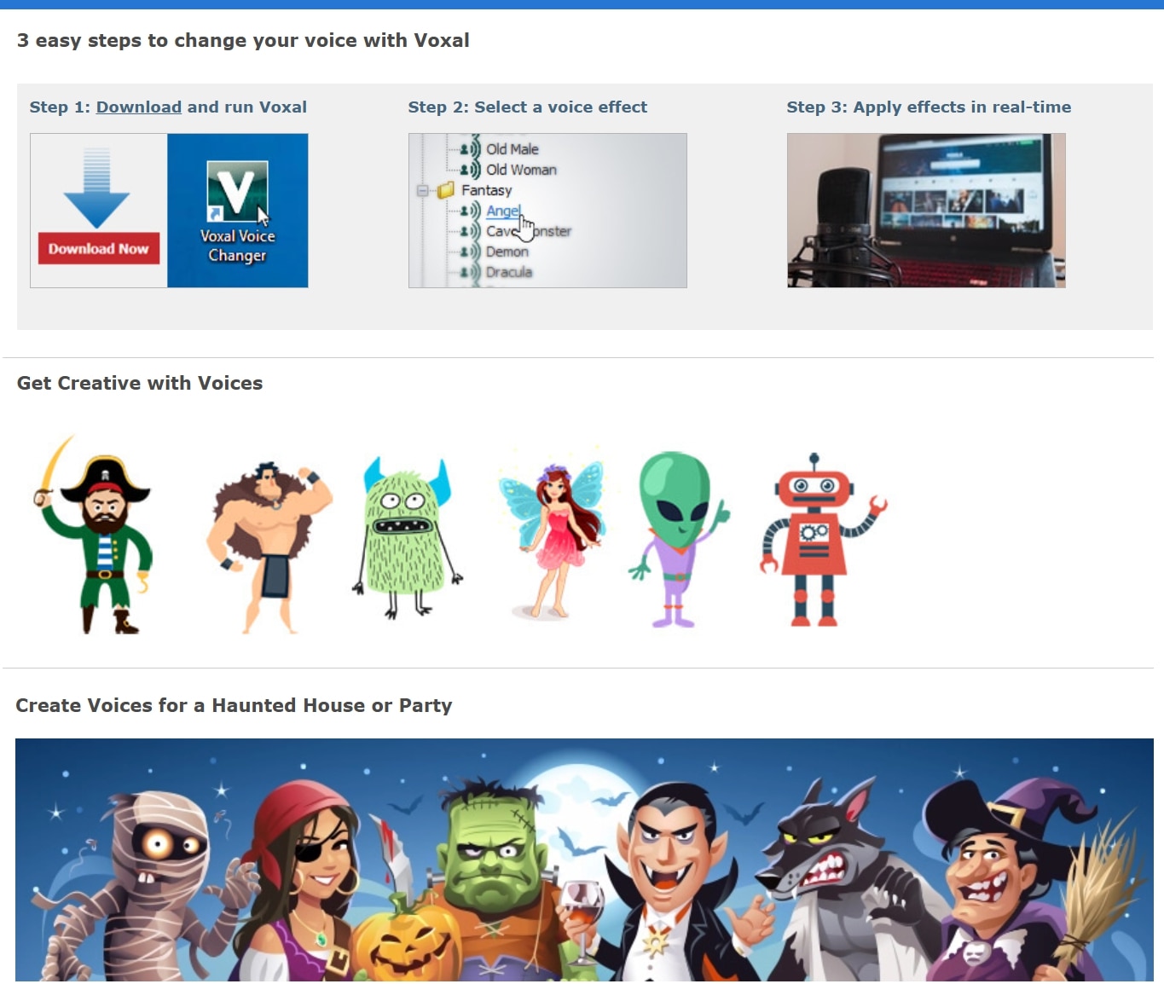Click the caveman character image

[269, 547]
